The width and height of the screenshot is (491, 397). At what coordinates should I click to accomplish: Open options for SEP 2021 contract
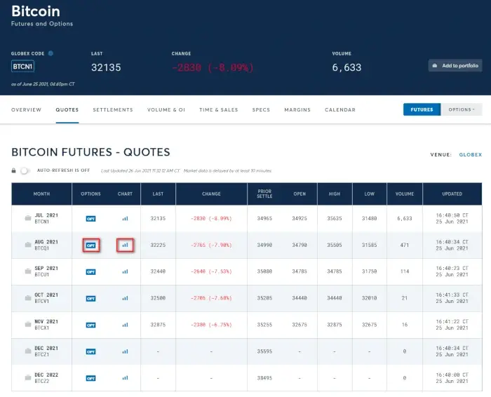[90, 271]
